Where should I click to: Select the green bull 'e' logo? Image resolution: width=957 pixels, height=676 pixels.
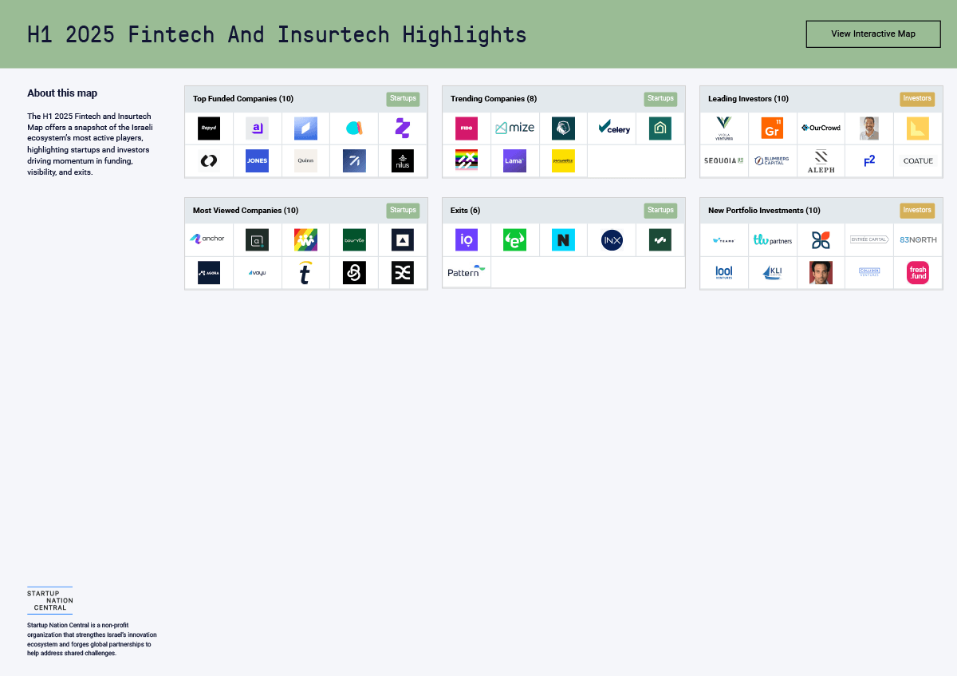coord(515,240)
